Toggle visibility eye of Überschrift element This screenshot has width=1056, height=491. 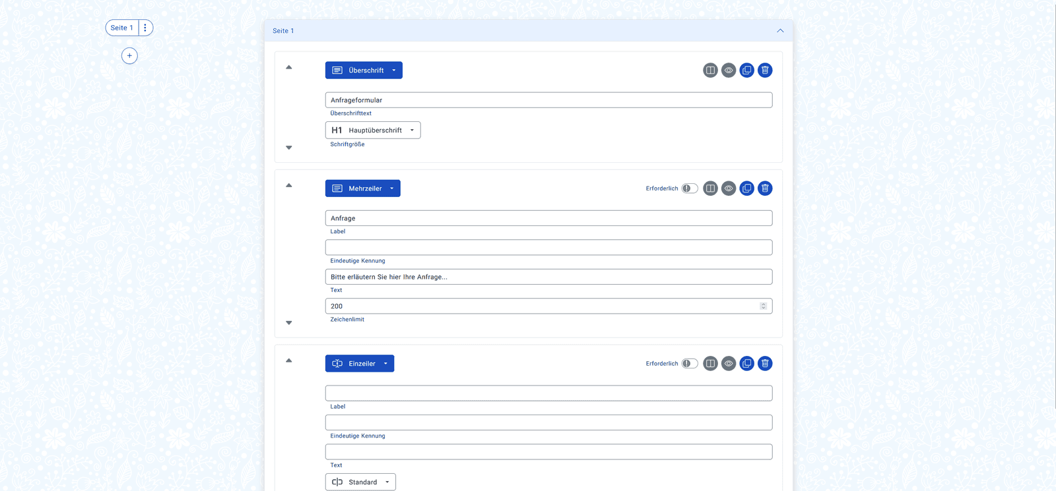729,71
